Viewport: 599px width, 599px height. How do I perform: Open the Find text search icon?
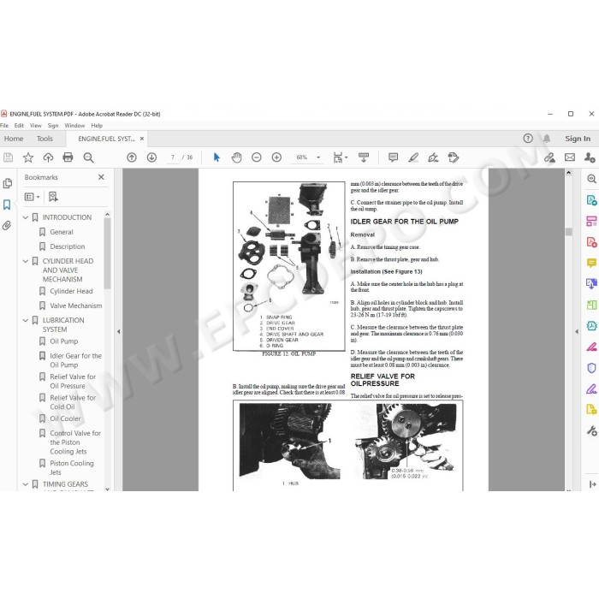pyautogui.click(x=88, y=157)
